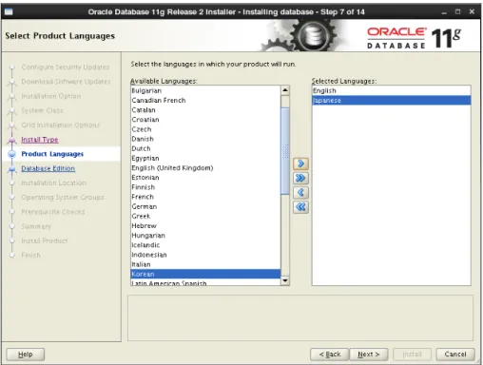
Task: Open the Database Edition step link
Action: coord(48,168)
